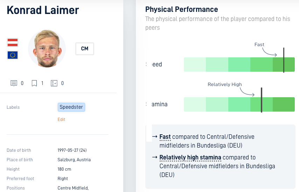The image size is (299, 192).
Task: Click the European Union flag icon
Action: 13,55
